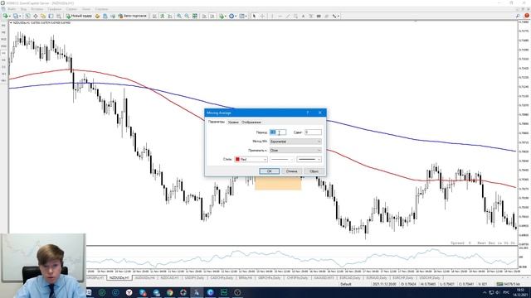Open the Profiles toolbar icon

16,16
